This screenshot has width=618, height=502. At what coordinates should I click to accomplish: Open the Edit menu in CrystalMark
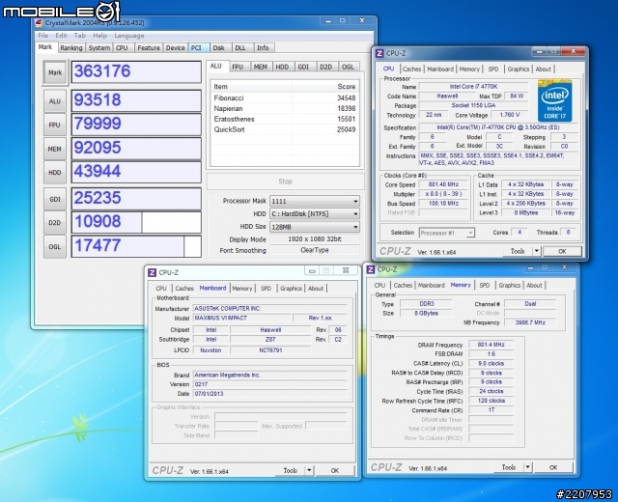point(61,36)
